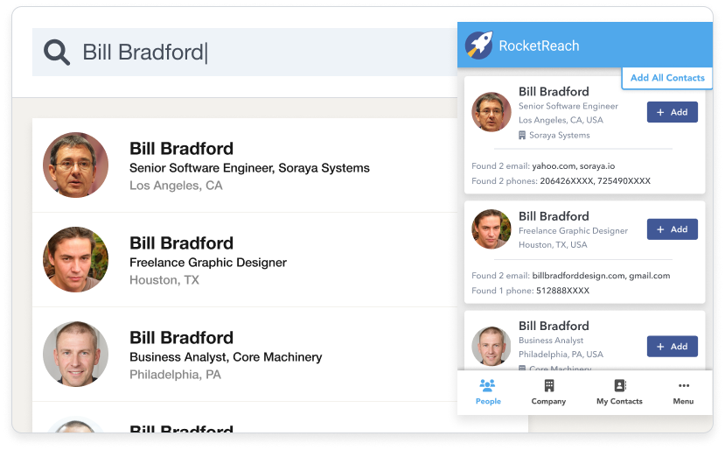
Task: Open the Company building icon tab
Action: 549,385
